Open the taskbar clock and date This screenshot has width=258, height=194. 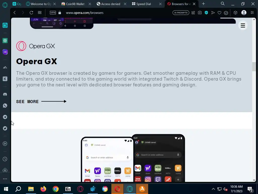tap(236, 189)
